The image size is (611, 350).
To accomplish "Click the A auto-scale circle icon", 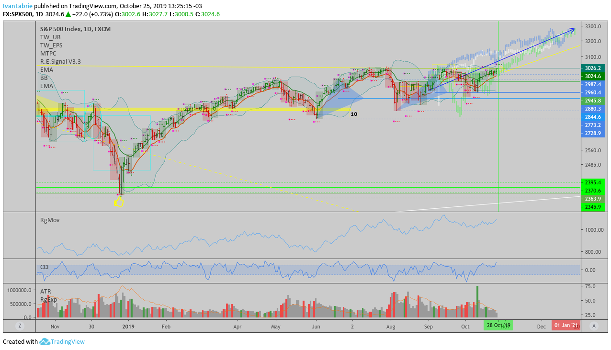I will pos(594,326).
